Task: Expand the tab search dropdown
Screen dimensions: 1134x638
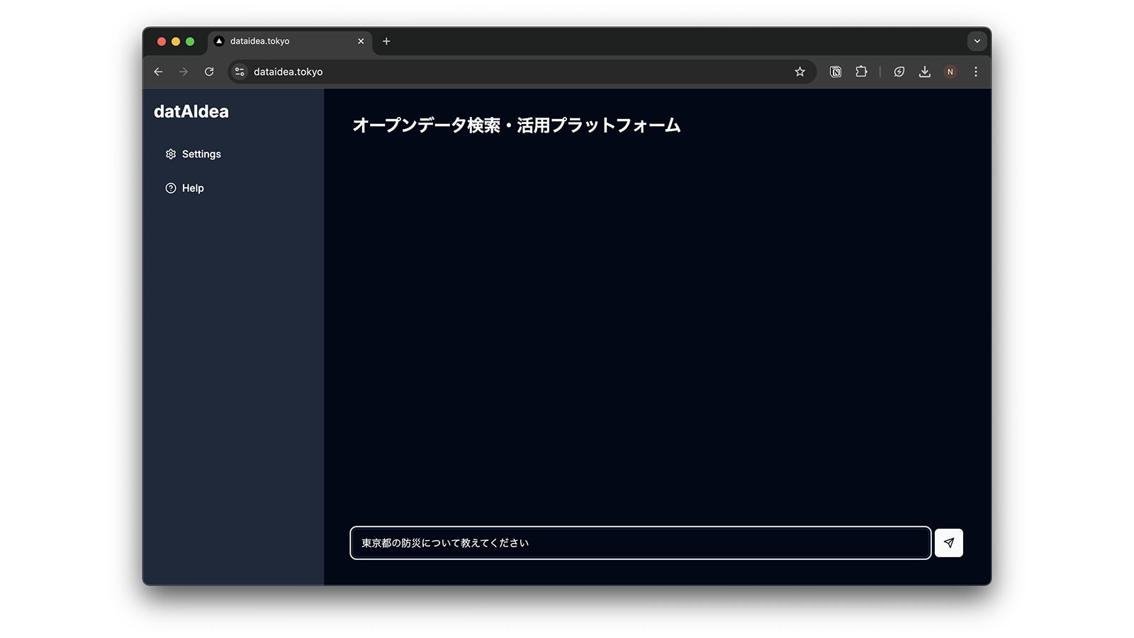Action: 977,41
